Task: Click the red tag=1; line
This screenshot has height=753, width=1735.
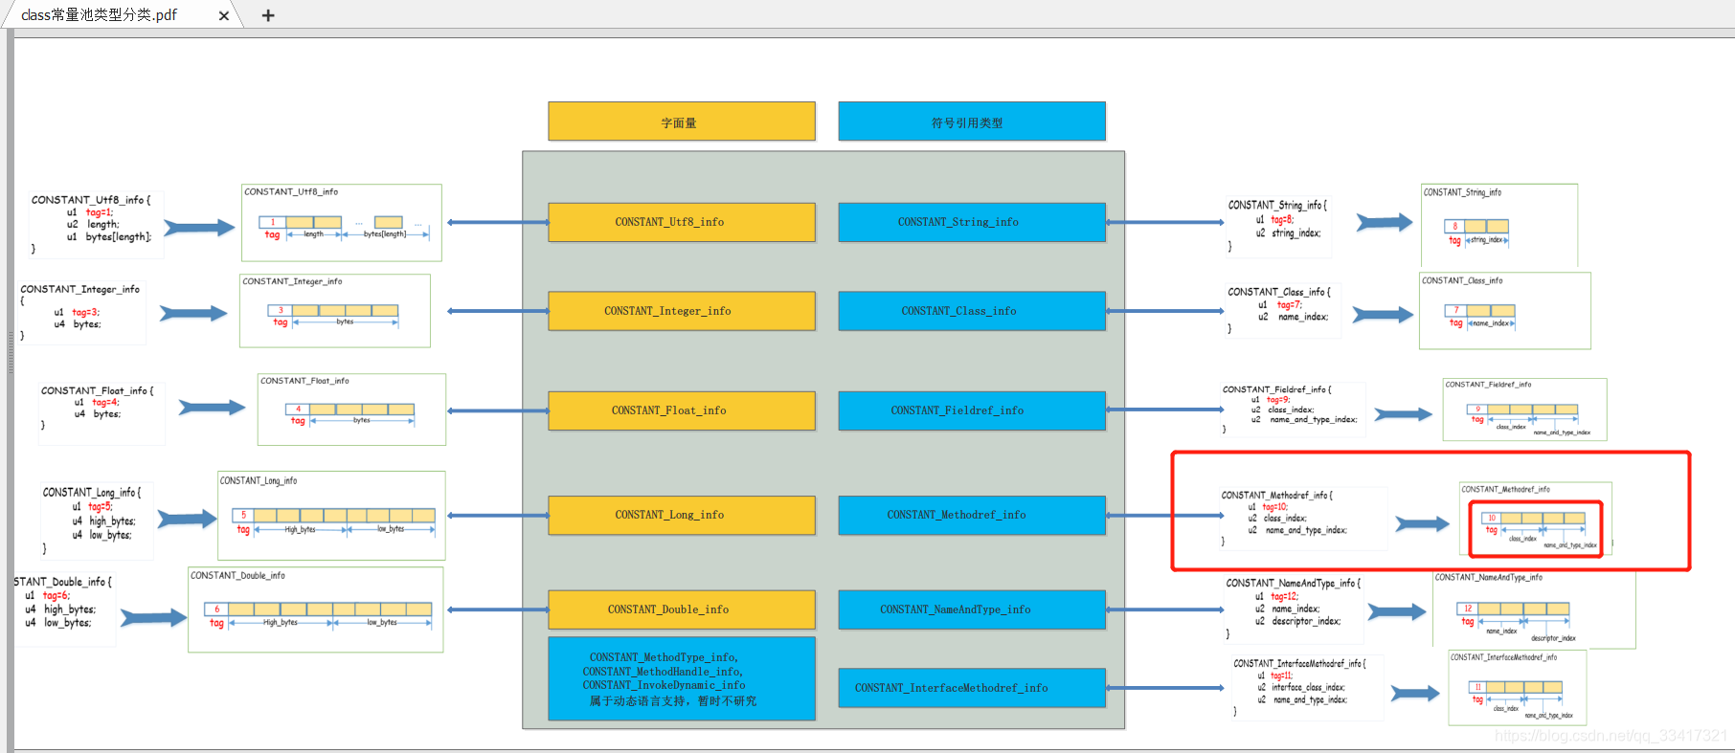Action: click(100, 212)
